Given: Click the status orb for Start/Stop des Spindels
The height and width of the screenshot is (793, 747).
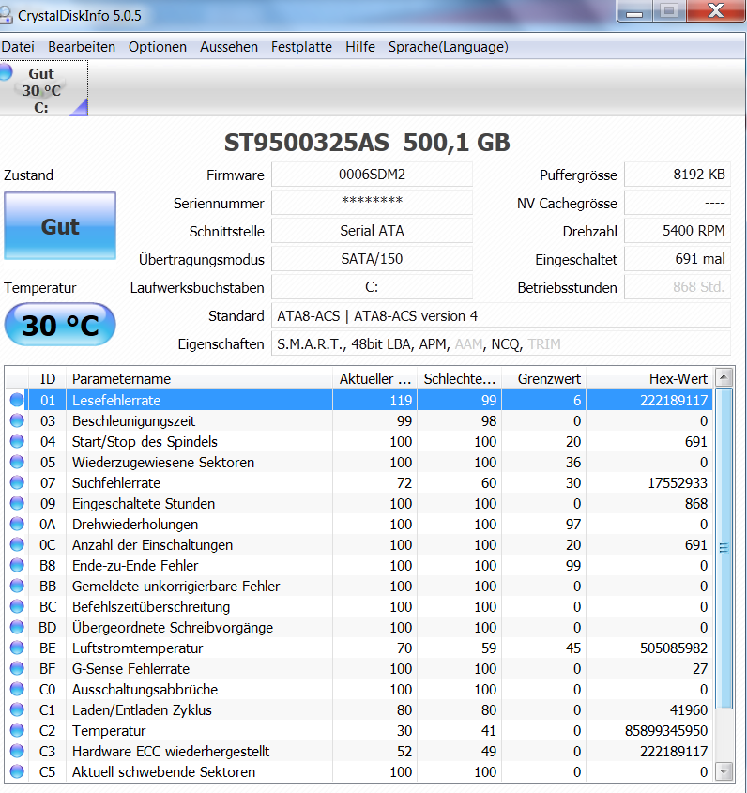Looking at the screenshot, I should 17,441.
